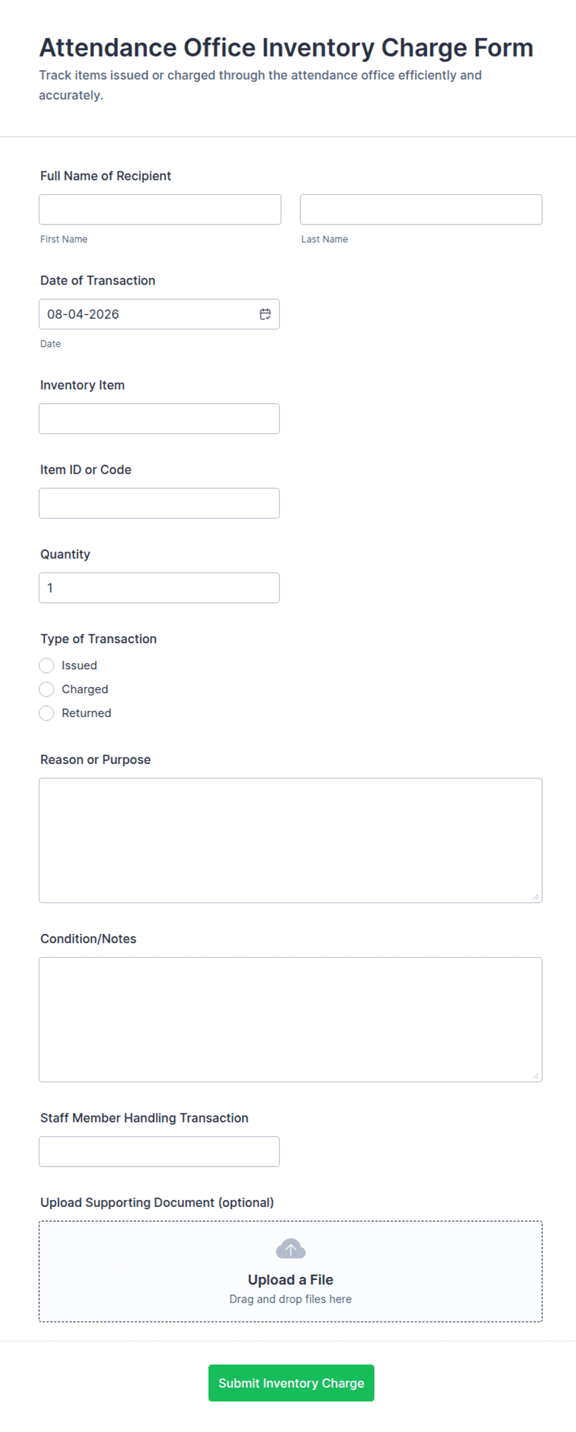Submit Inventory Charge button
The image size is (576, 1432).
(291, 1383)
